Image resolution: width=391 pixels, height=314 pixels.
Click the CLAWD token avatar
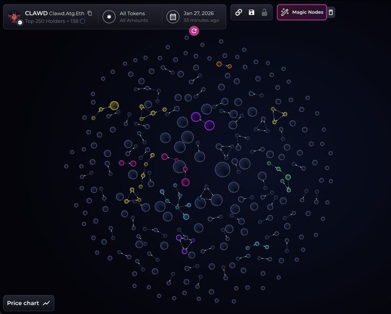pyautogui.click(x=14, y=17)
